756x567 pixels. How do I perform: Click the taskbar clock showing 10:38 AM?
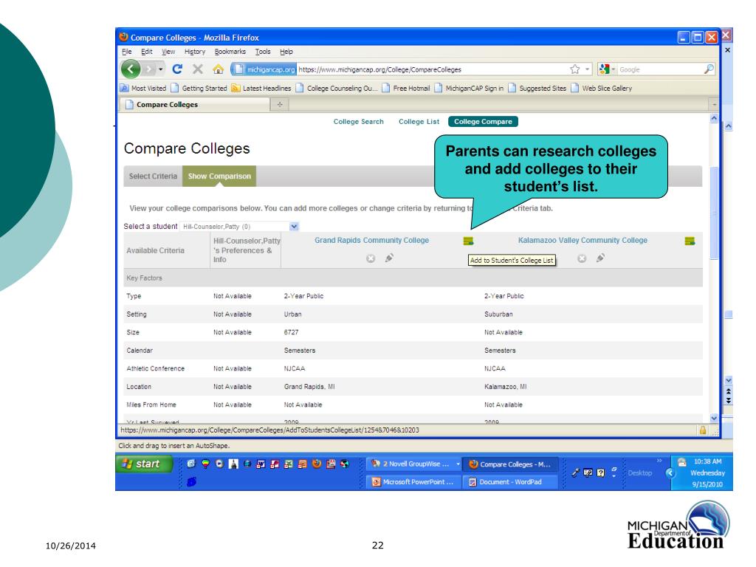pyautogui.click(x=707, y=461)
